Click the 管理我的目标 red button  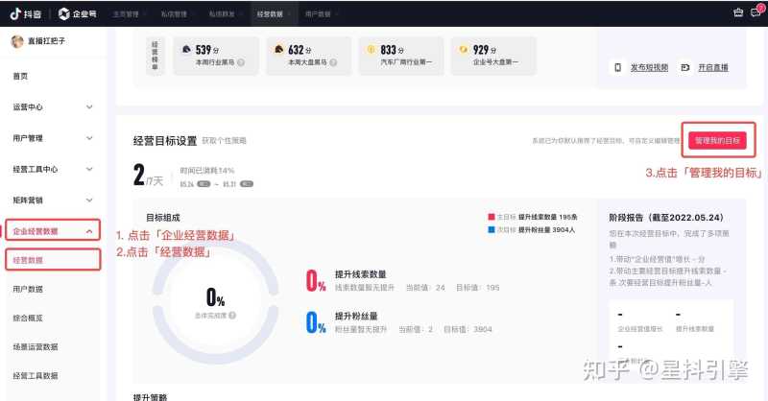click(x=717, y=140)
